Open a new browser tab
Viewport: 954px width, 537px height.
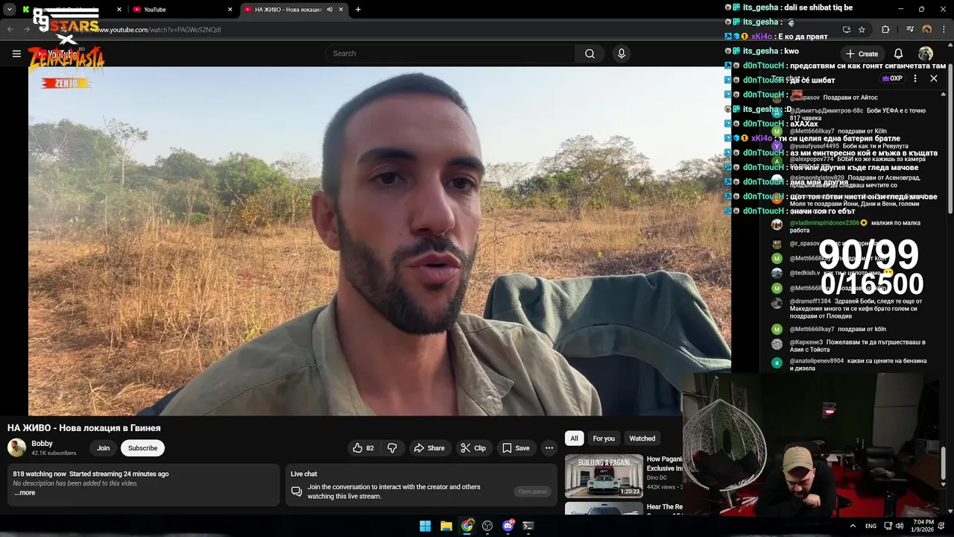358,10
